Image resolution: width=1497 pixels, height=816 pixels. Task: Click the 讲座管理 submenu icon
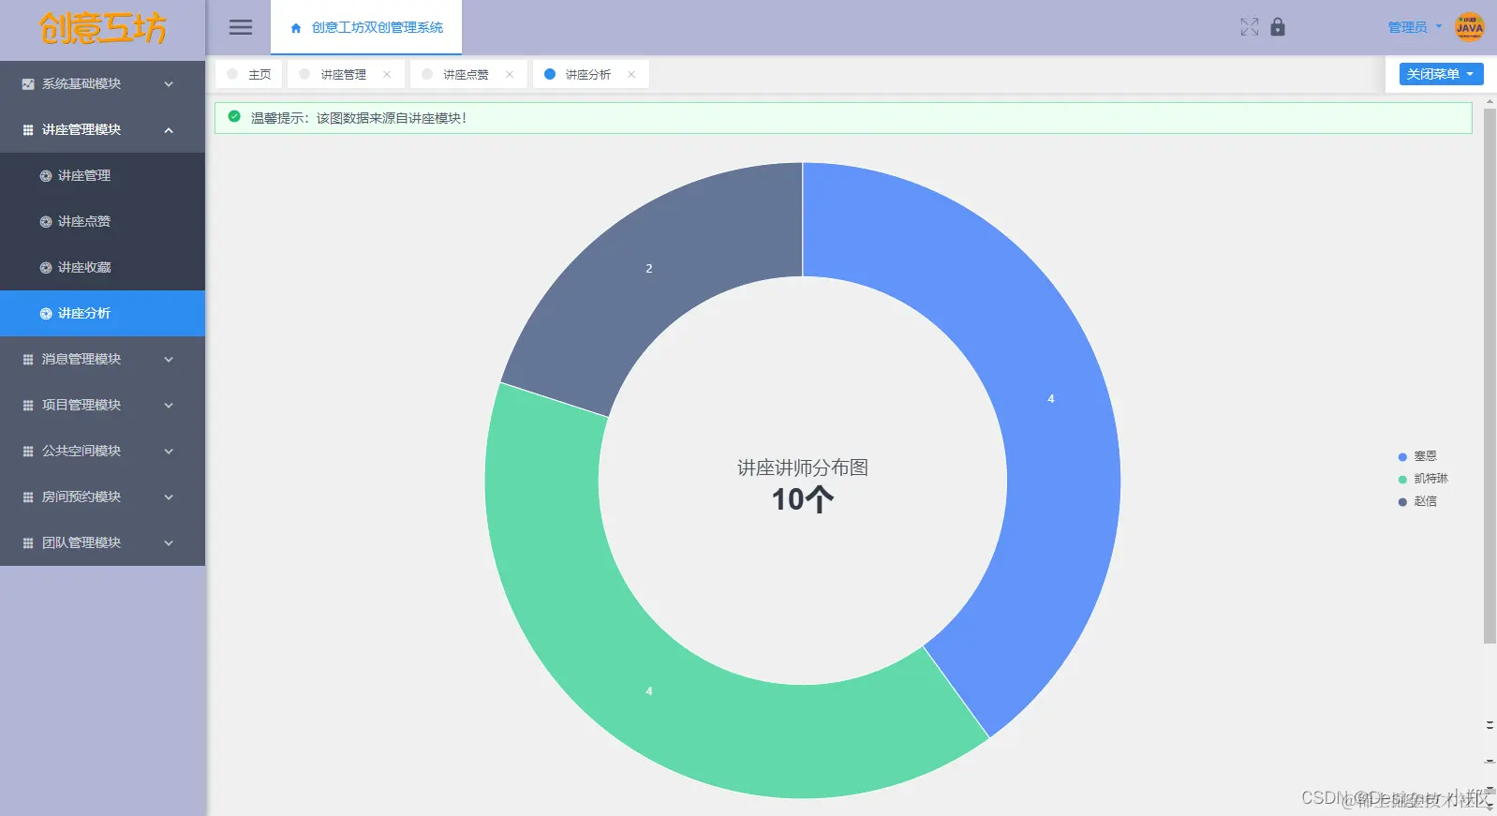point(45,176)
